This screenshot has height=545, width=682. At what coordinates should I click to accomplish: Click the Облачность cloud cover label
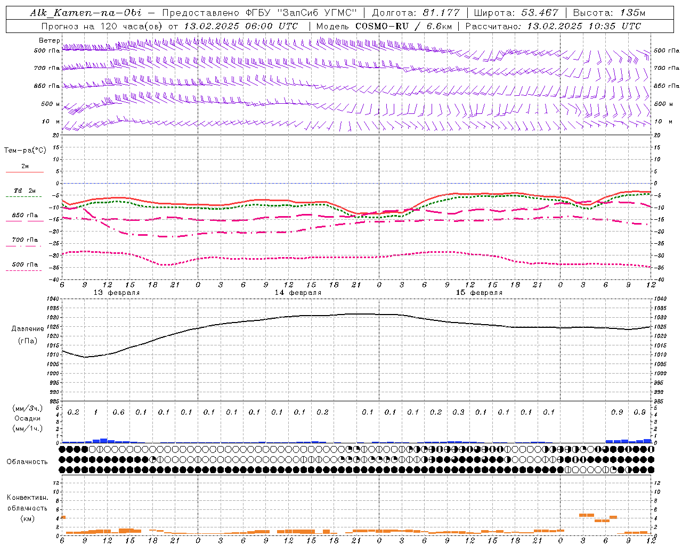[x=27, y=462]
